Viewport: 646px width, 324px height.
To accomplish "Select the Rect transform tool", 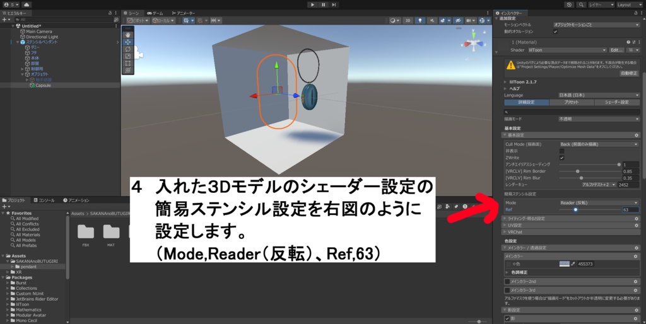I will (127, 63).
